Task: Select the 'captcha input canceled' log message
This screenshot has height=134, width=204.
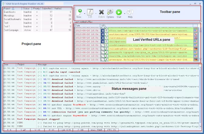Action: click(x=101, y=72)
